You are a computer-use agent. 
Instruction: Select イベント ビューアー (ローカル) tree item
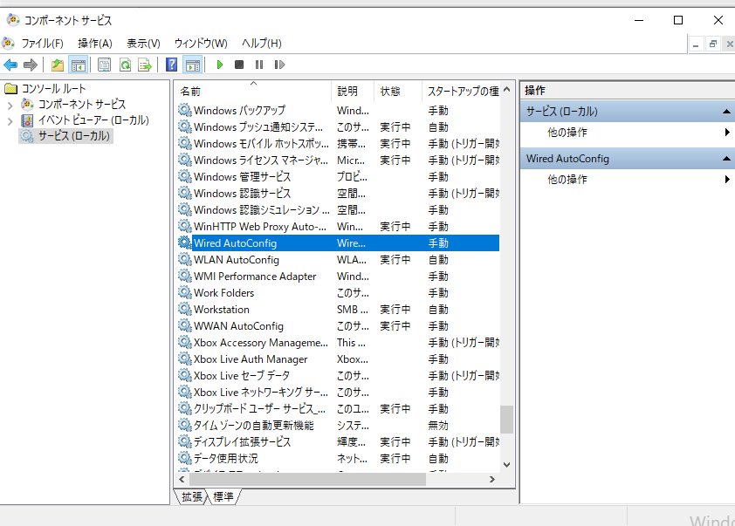[x=93, y=120]
